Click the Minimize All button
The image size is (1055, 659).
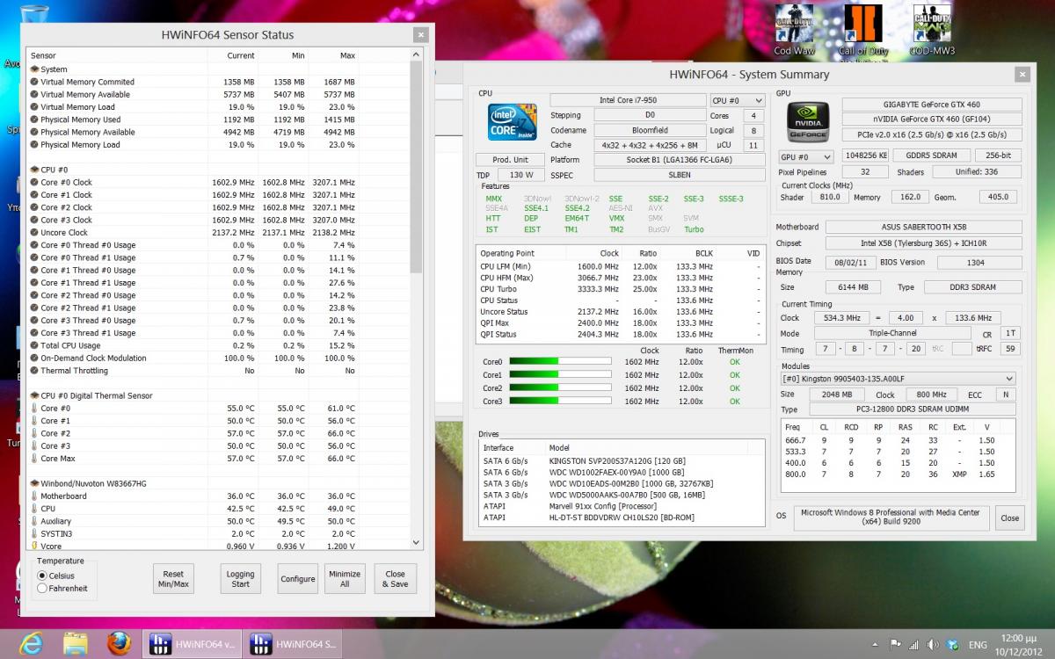pyautogui.click(x=345, y=579)
